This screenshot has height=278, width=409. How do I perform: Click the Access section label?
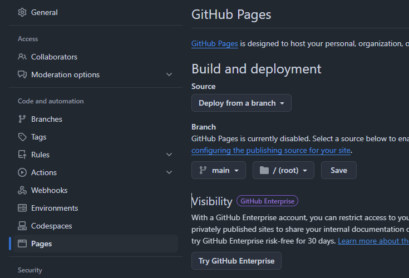pyautogui.click(x=28, y=39)
